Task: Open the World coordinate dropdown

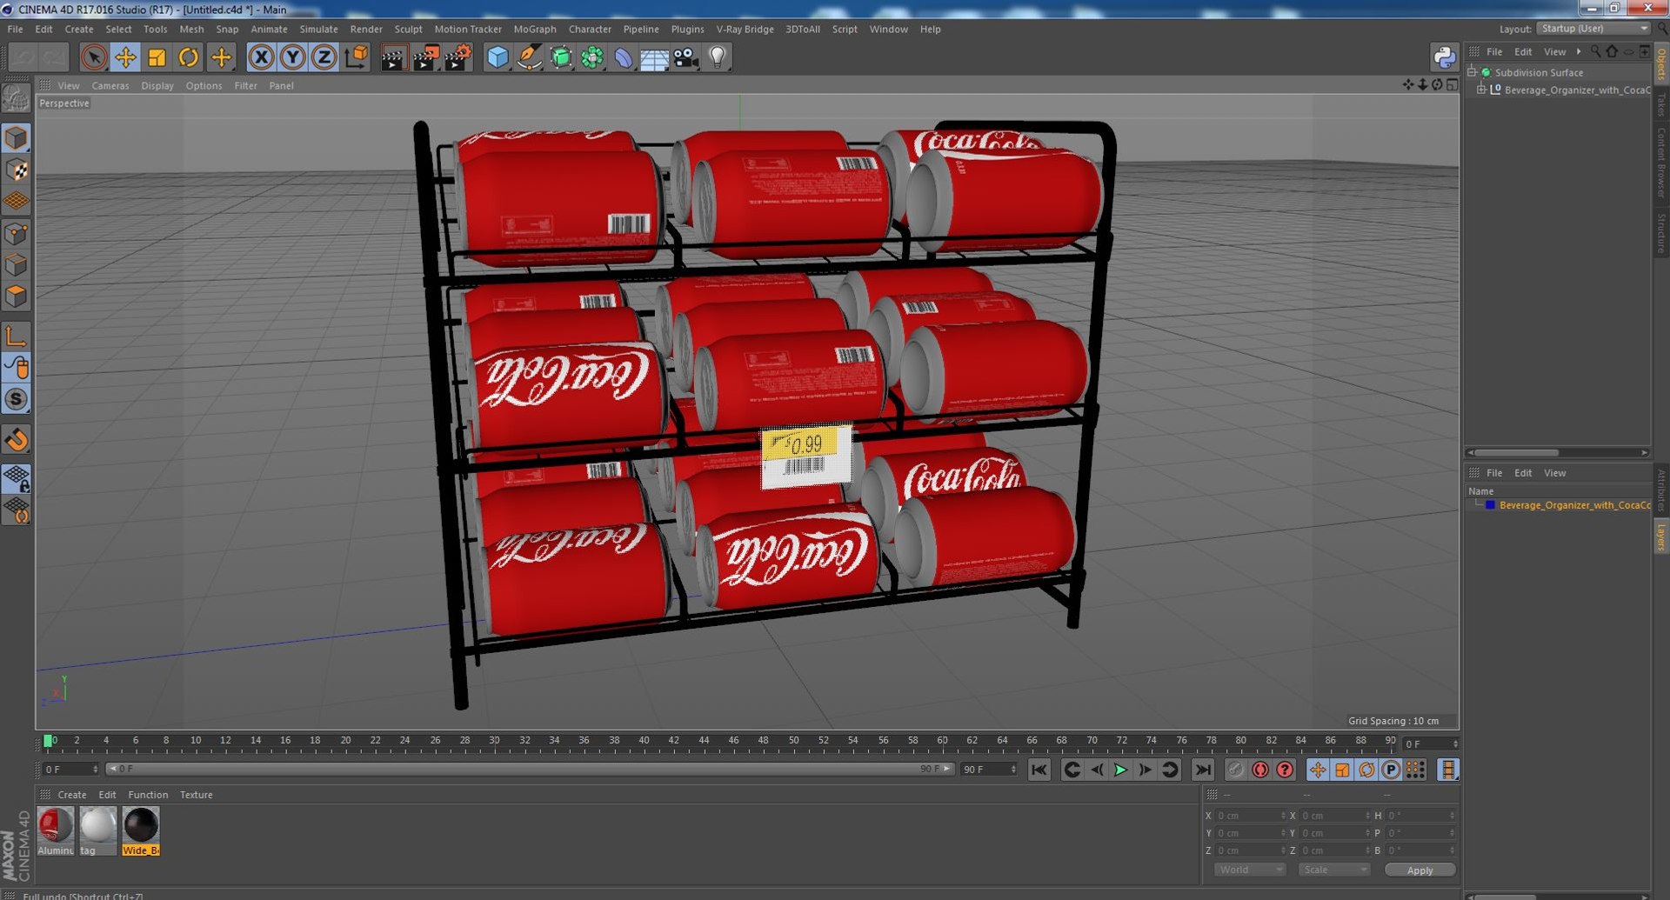Action: tap(1249, 870)
